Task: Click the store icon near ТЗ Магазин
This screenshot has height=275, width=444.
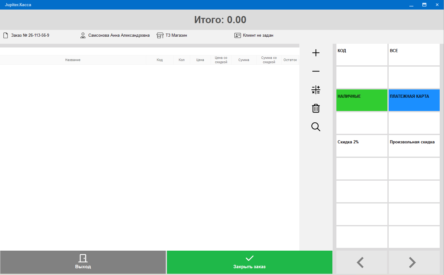Action: 160,35
